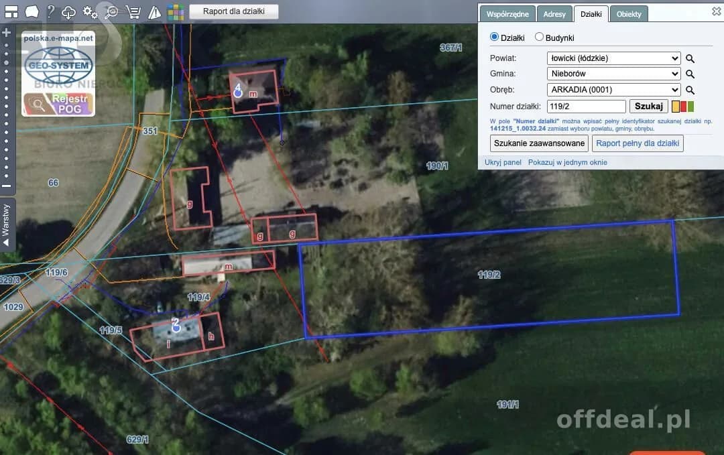
Task: Open the layout panels icon in toolbar
Action: pyautogui.click(x=11, y=11)
